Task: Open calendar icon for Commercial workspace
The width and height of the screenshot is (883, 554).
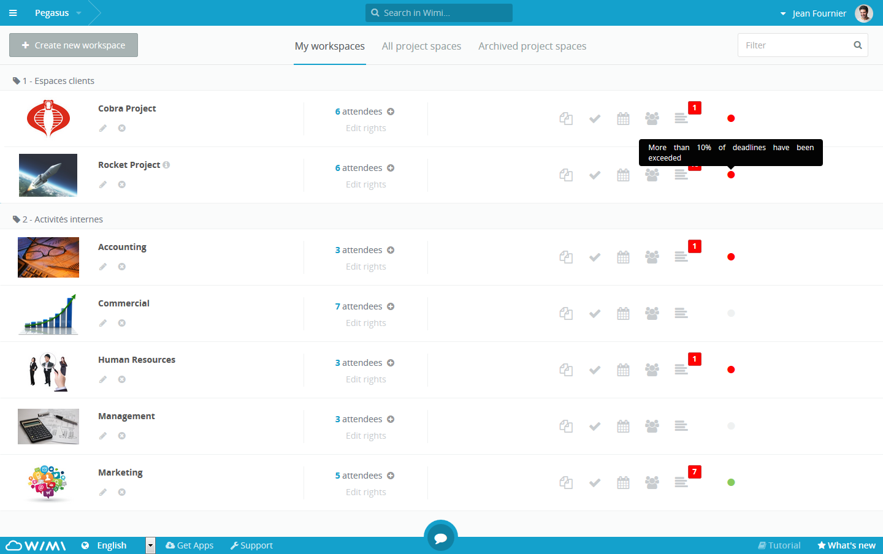Action: pos(623,314)
